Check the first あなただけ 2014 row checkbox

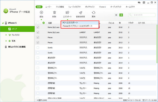coord(38,58)
